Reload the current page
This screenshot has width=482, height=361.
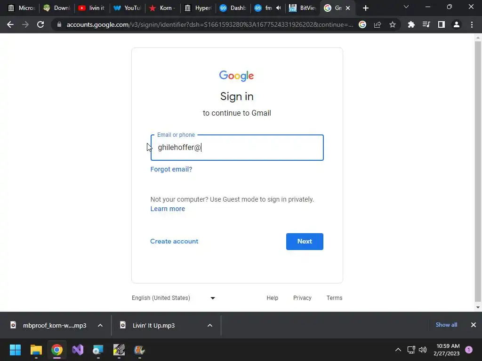pos(40,24)
